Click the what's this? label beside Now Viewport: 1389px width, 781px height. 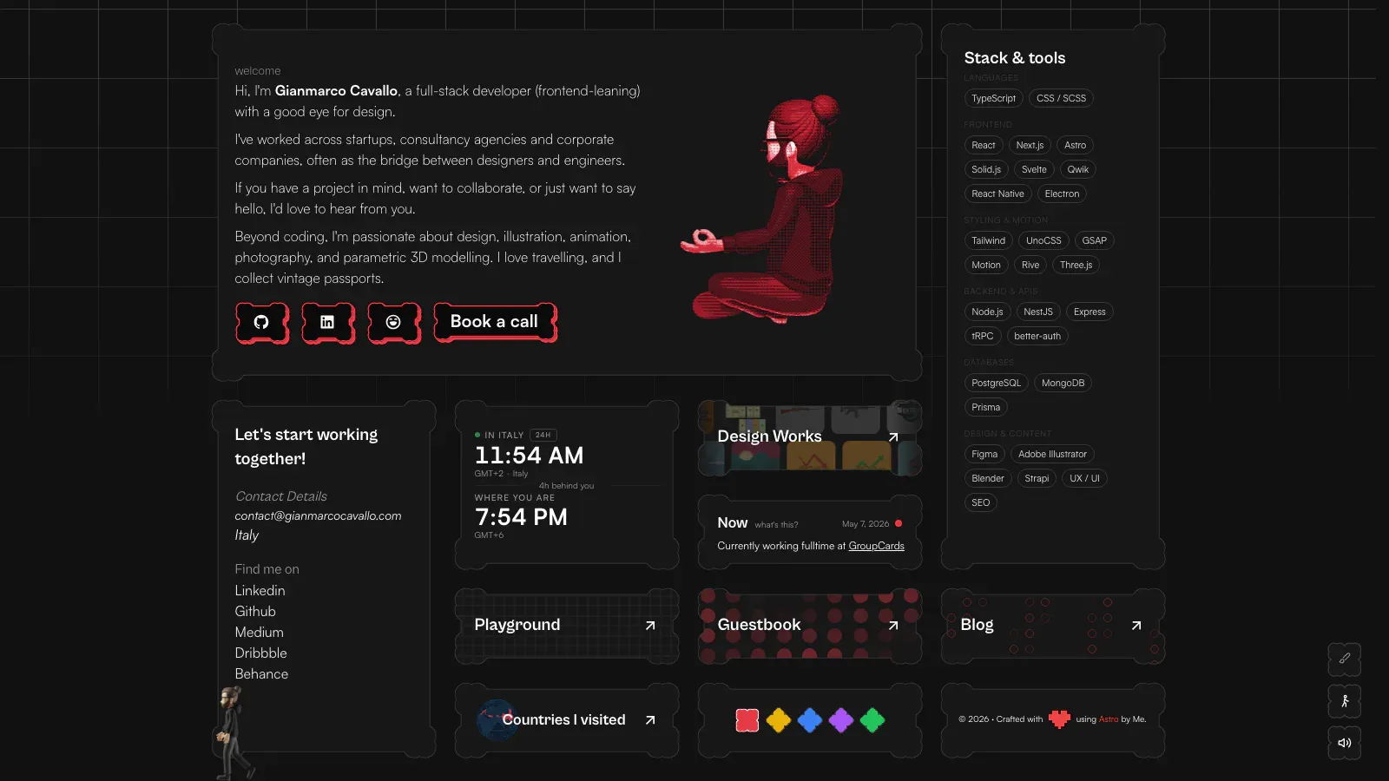pos(776,525)
